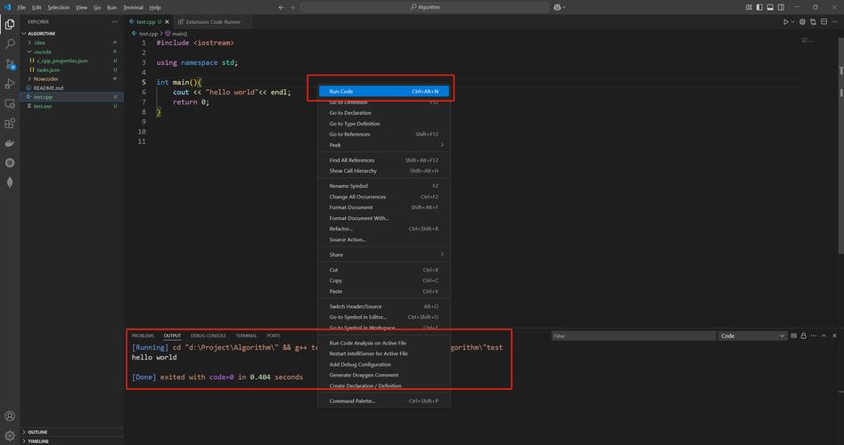Choose Run Code from context menu
This screenshot has height=445, width=844.
[x=384, y=92]
